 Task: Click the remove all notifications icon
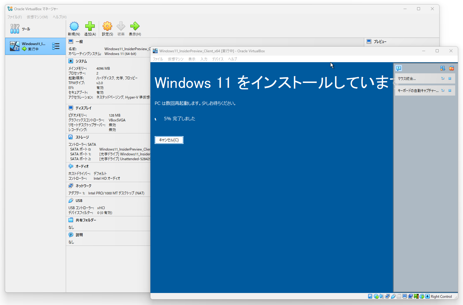[x=451, y=68]
